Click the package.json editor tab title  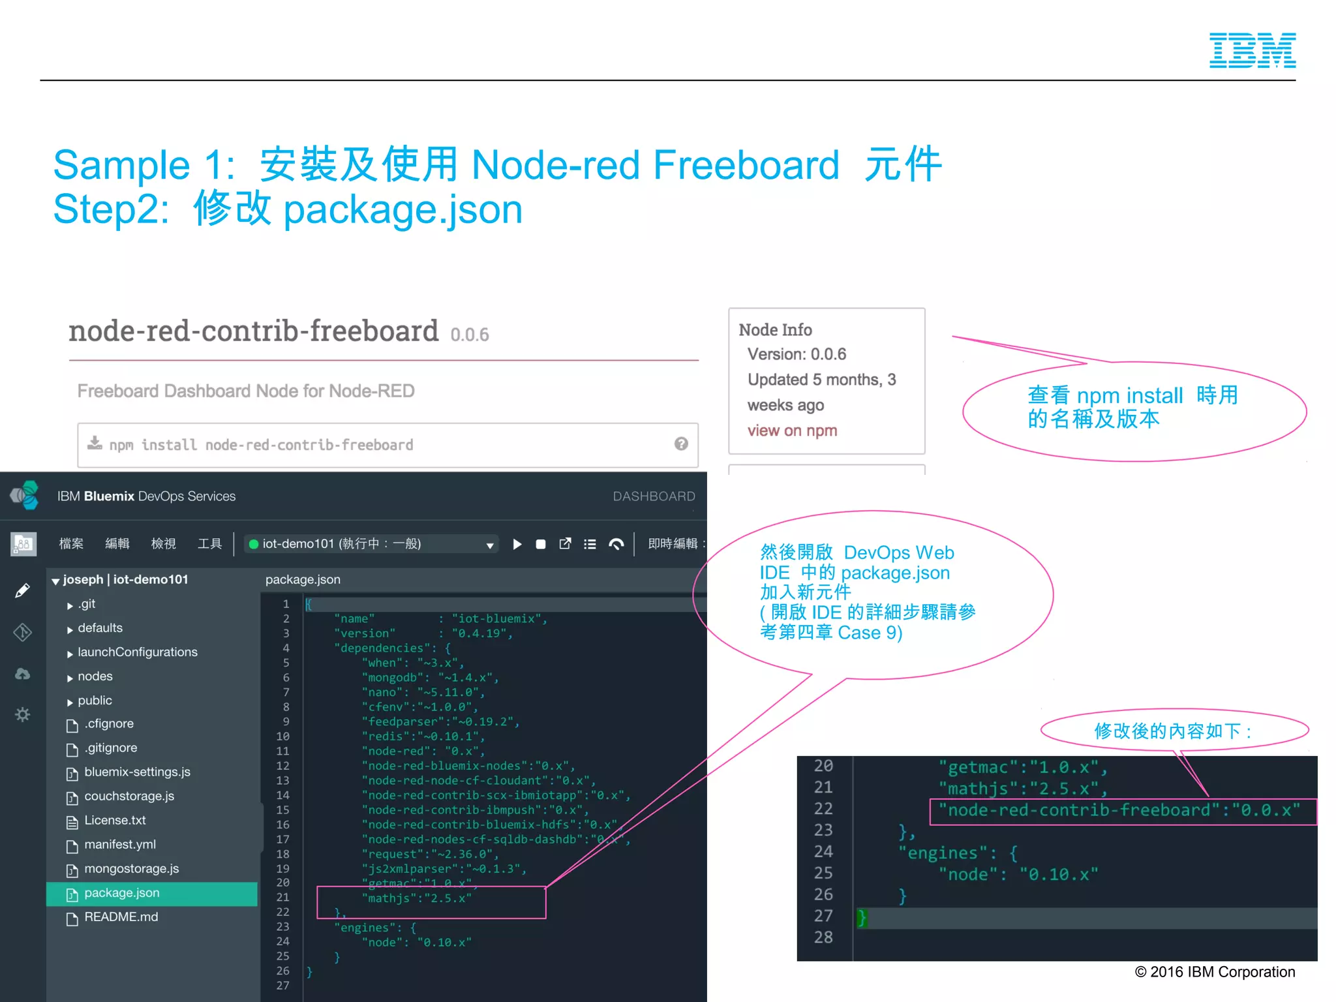click(x=303, y=579)
